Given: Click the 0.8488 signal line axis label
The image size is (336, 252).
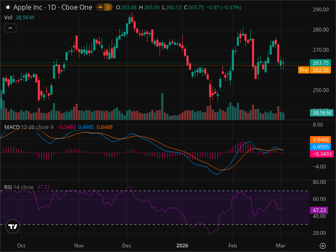Looking at the screenshot, I should (x=320, y=140).
